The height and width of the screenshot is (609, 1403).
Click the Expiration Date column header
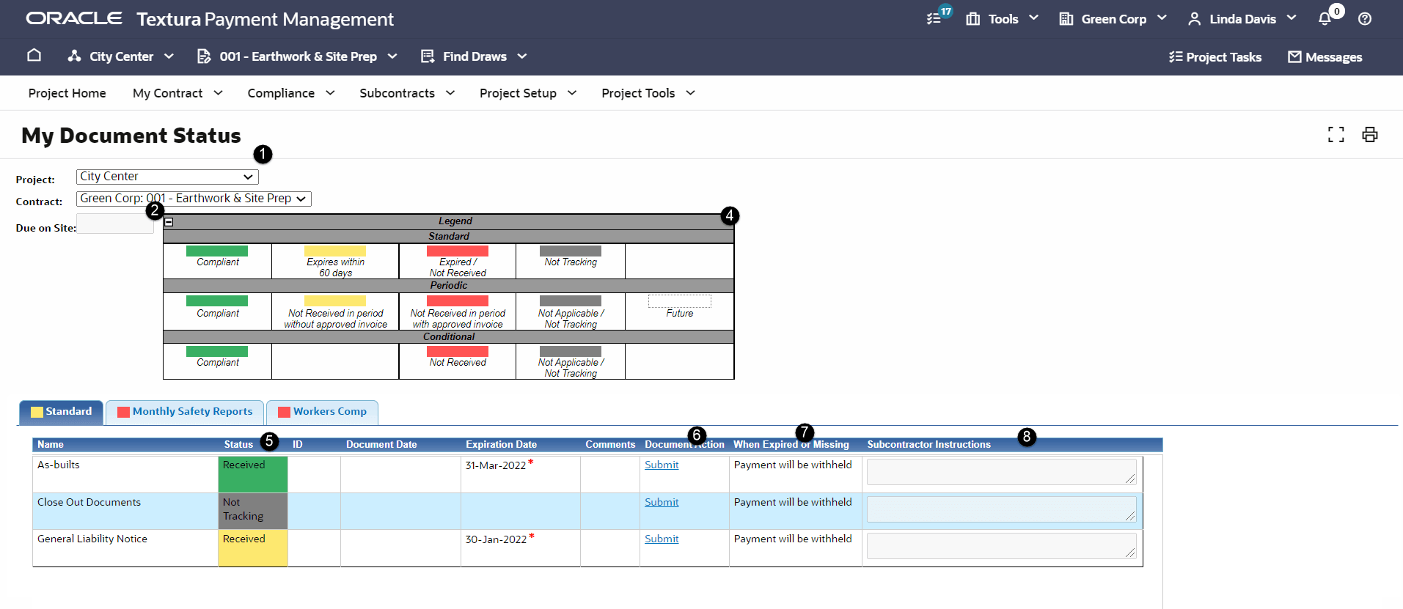pyautogui.click(x=502, y=444)
